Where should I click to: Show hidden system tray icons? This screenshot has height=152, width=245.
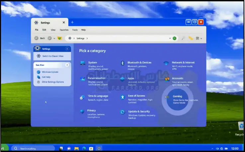pyautogui.click(x=212, y=149)
